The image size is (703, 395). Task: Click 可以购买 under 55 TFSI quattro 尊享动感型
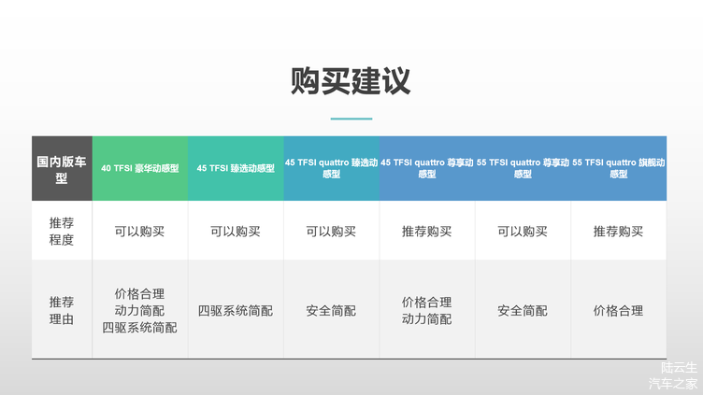523,232
